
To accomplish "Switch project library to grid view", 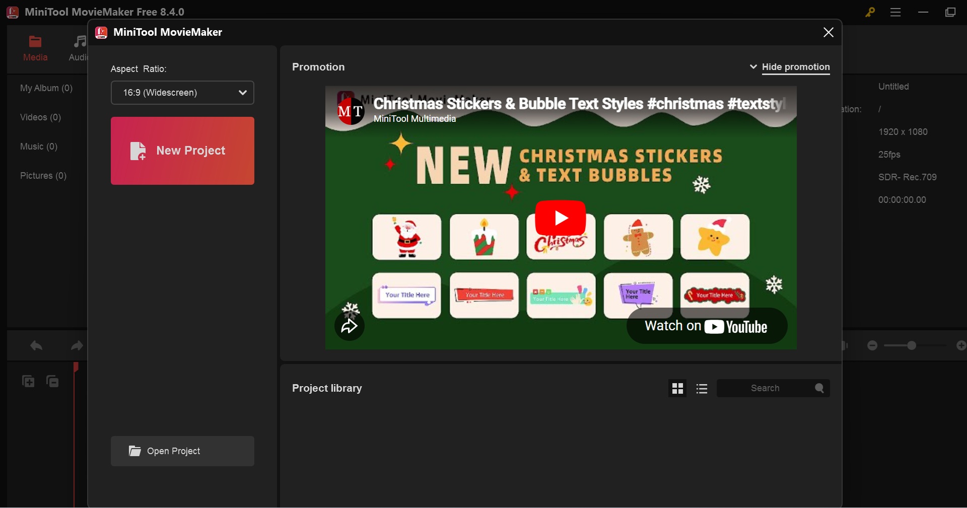I will [x=678, y=389].
